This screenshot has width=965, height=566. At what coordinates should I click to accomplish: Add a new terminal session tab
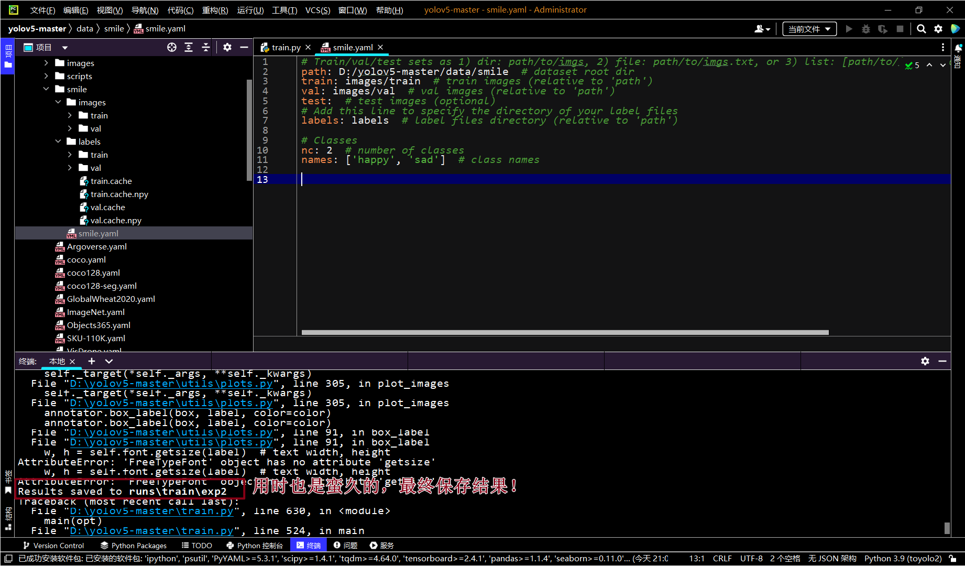[x=92, y=361]
